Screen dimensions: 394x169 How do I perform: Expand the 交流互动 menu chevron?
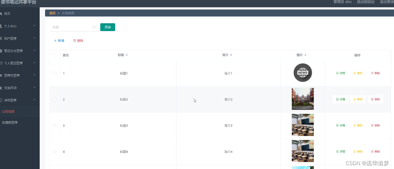point(34,88)
